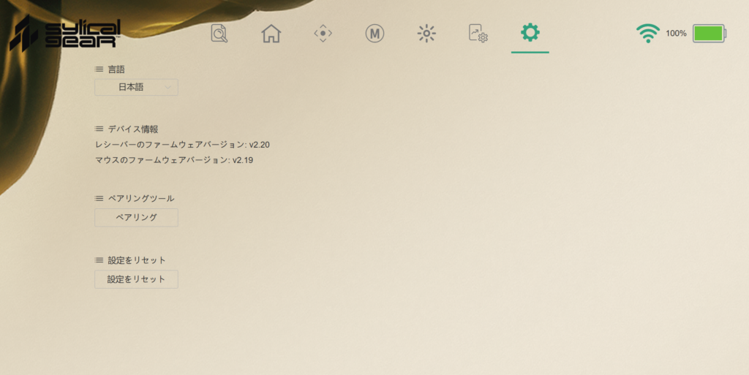The image size is (749, 375).
Task: Click the list icon beside 言語
Action: coord(99,69)
